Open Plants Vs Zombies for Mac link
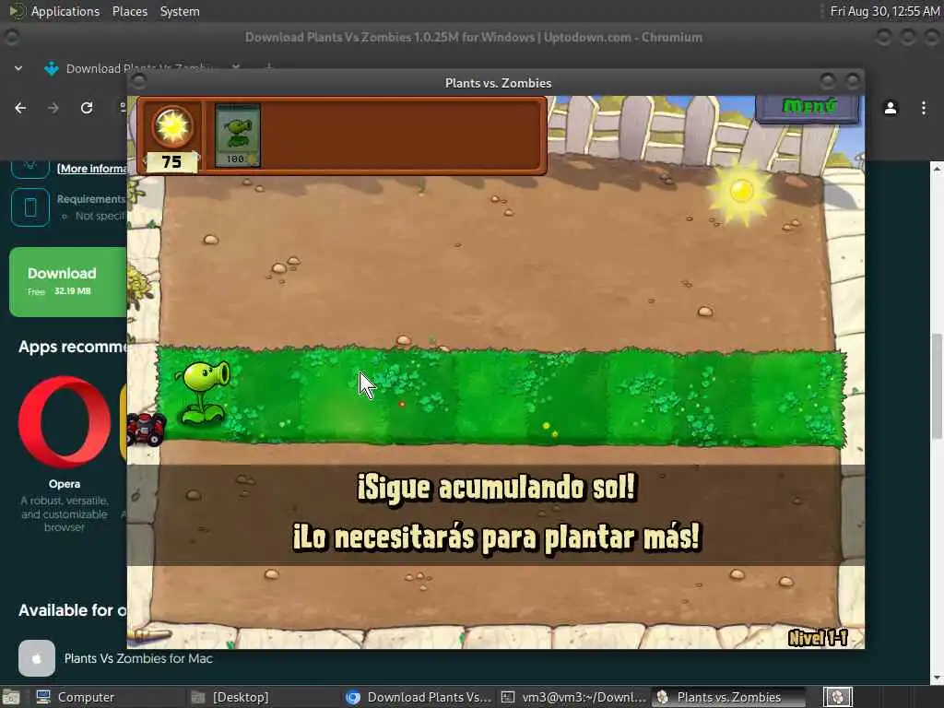This screenshot has width=944, height=708. (x=138, y=658)
